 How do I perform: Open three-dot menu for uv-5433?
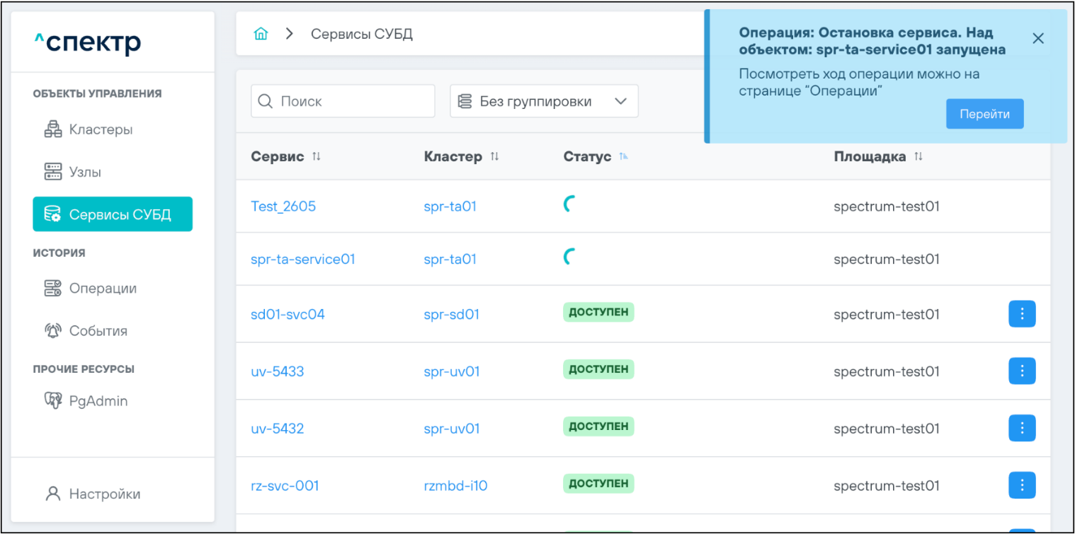click(1021, 371)
